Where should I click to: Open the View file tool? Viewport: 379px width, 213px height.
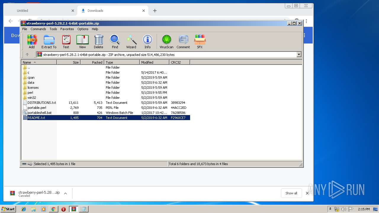coord(82,42)
